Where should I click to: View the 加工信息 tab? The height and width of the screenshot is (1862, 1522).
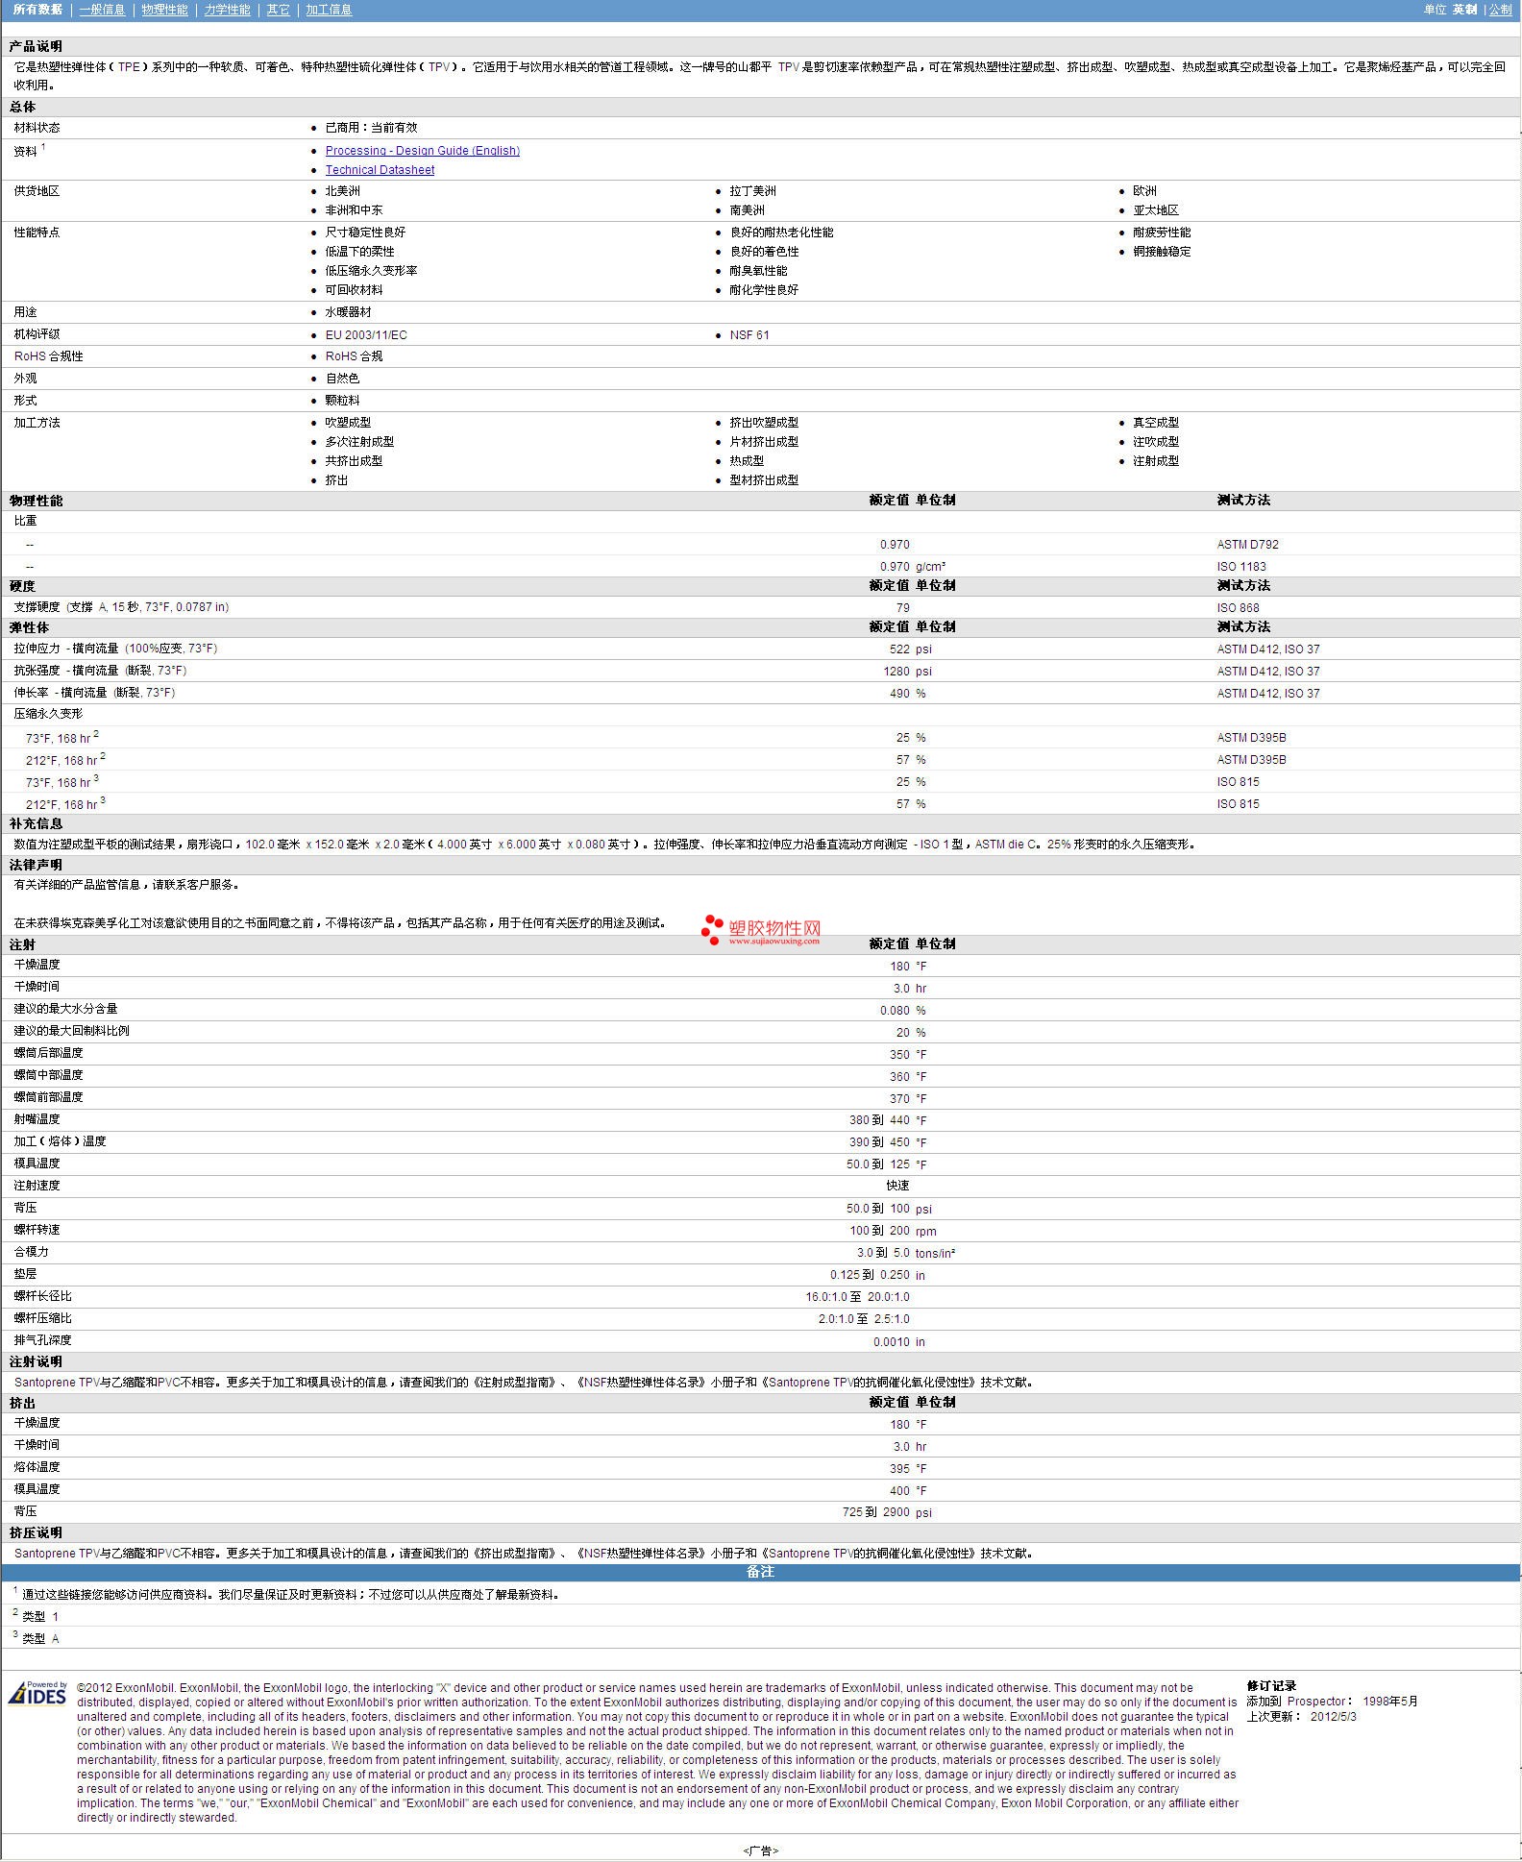coord(329,10)
